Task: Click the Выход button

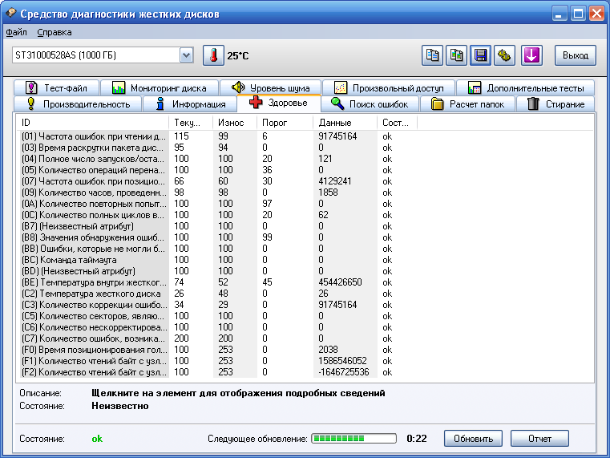Action: 576,55
